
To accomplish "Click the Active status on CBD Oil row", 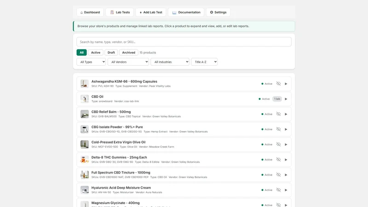I will point(264,99).
